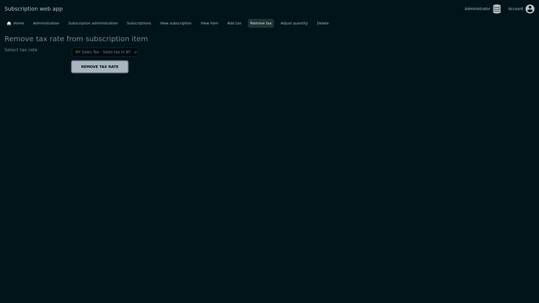Open the tax rate dropdown

coord(105,52)
